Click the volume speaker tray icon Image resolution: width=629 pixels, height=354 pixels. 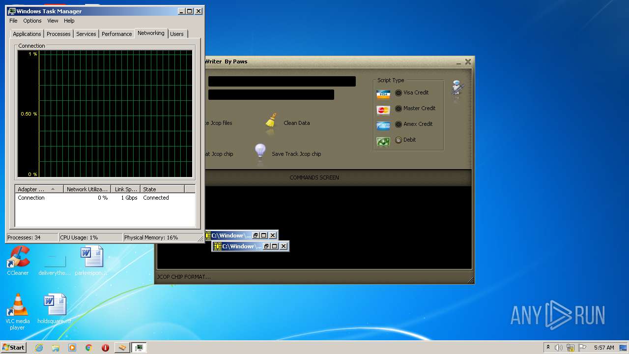click(559, 348)
